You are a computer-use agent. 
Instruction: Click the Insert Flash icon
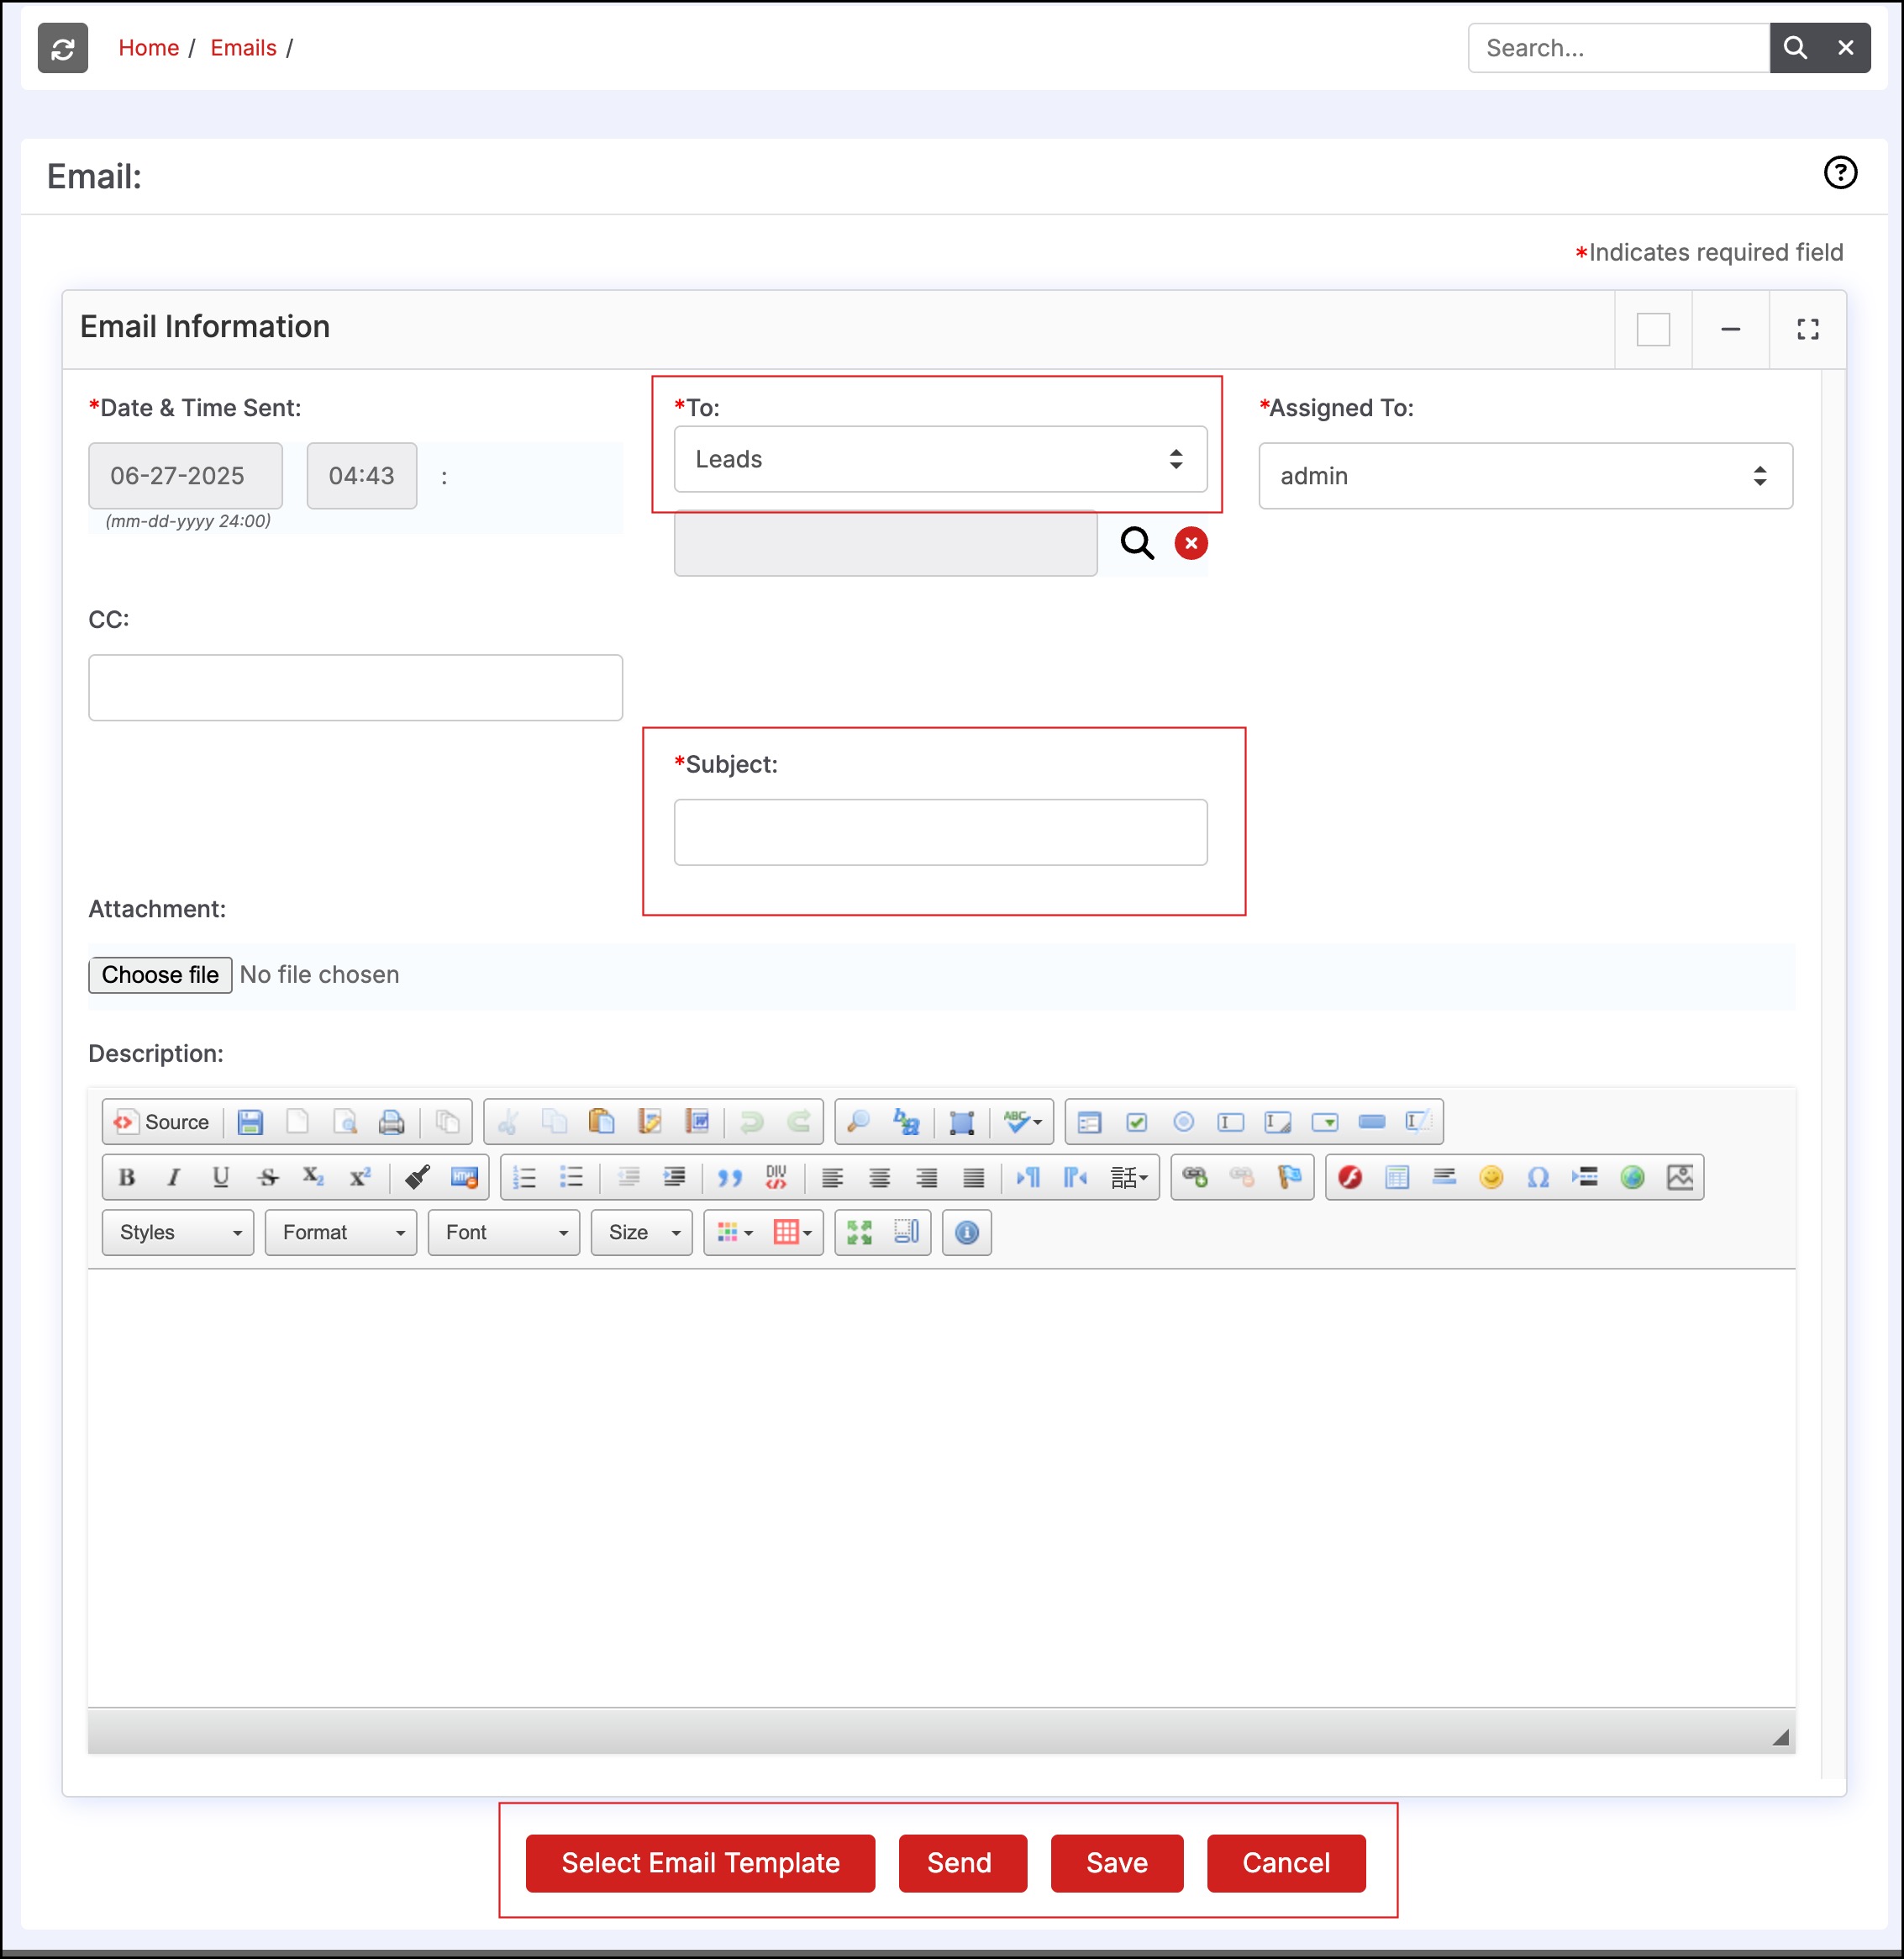point(1350,1176)
